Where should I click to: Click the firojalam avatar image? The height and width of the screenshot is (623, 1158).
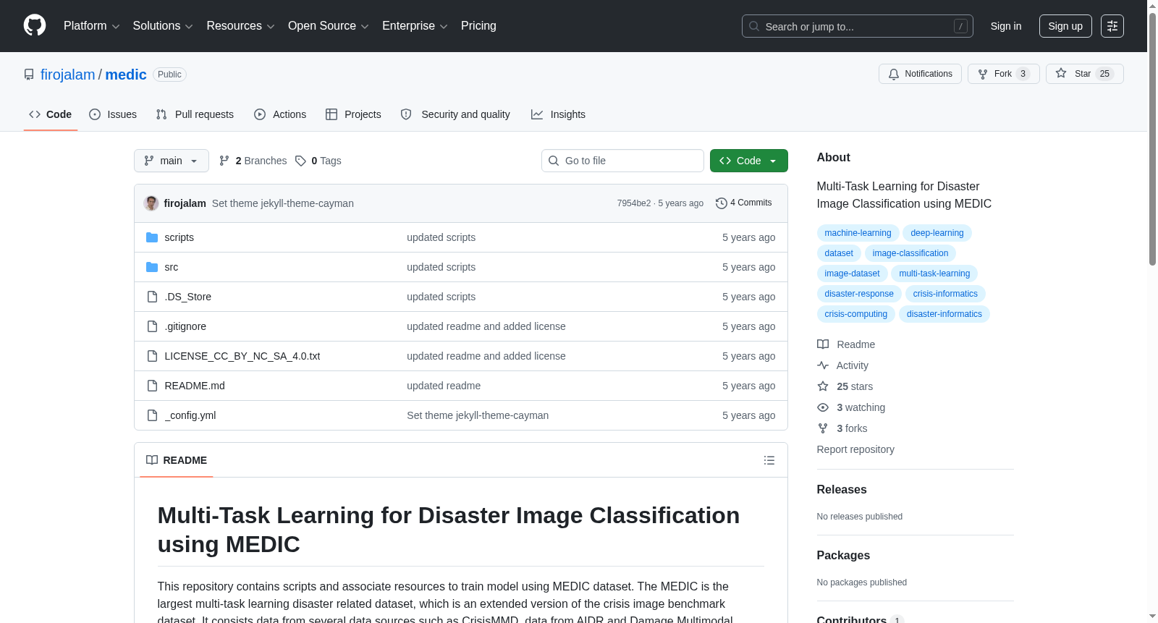click(151, 203)
